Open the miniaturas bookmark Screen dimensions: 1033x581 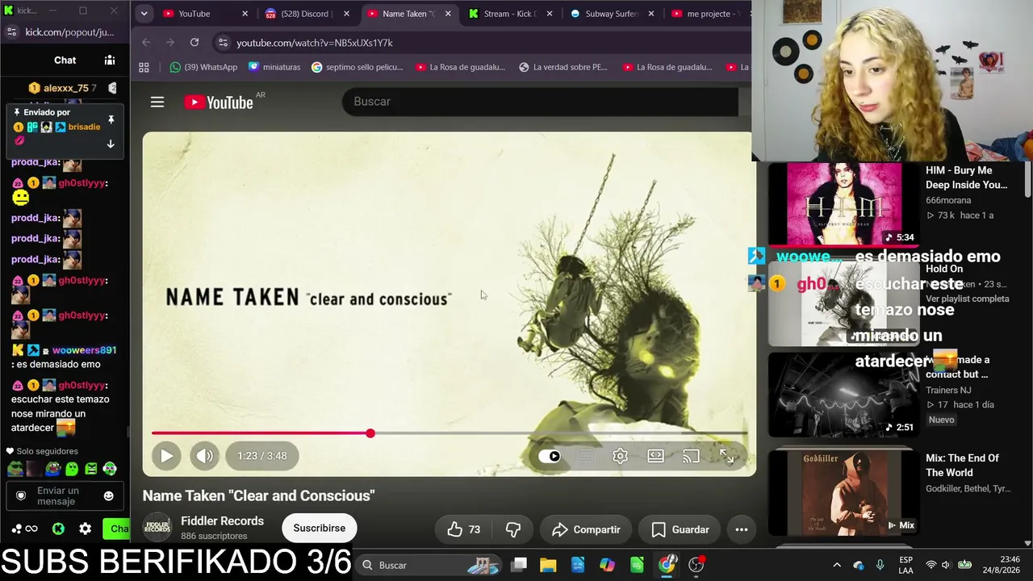274,67
